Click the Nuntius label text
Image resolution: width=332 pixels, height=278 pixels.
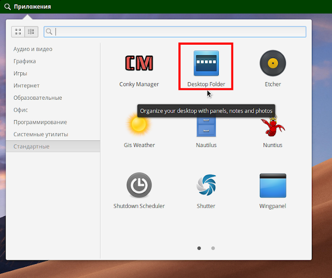click(x=273, y=145)
